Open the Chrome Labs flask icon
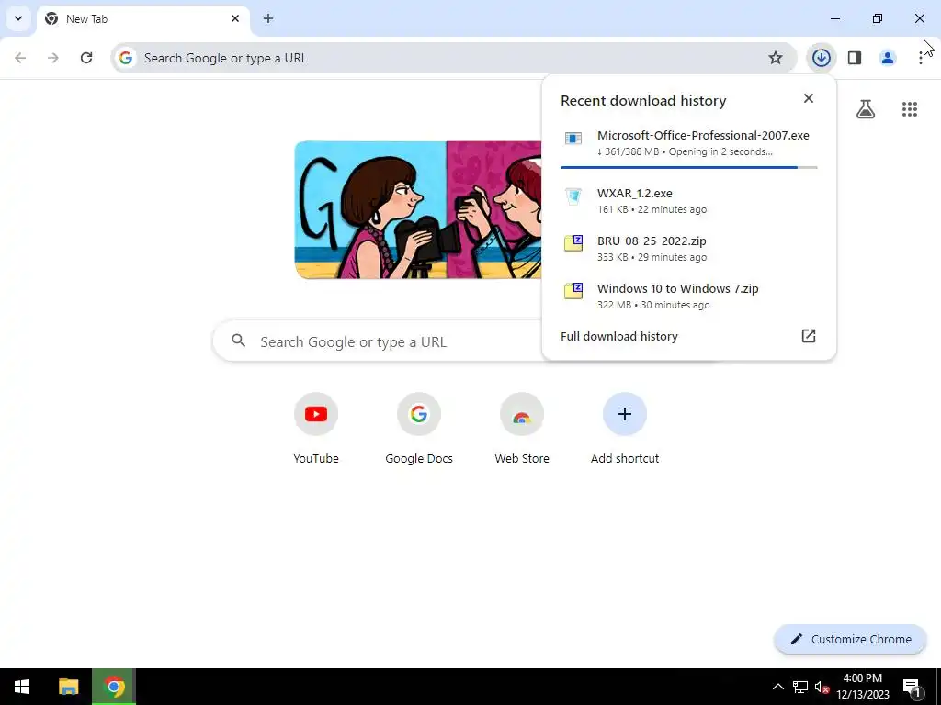This screenshot has height=705, width=941. click(x=866, y=109)
